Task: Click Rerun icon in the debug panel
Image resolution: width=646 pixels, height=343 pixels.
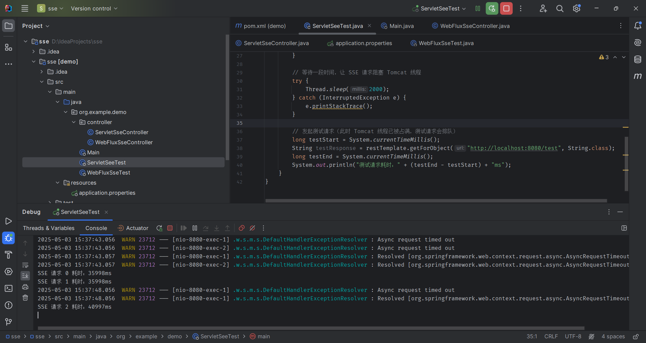Action: [159, 228]
